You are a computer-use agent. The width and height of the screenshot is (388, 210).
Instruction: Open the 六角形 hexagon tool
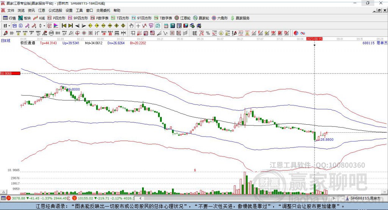point(220,18)
